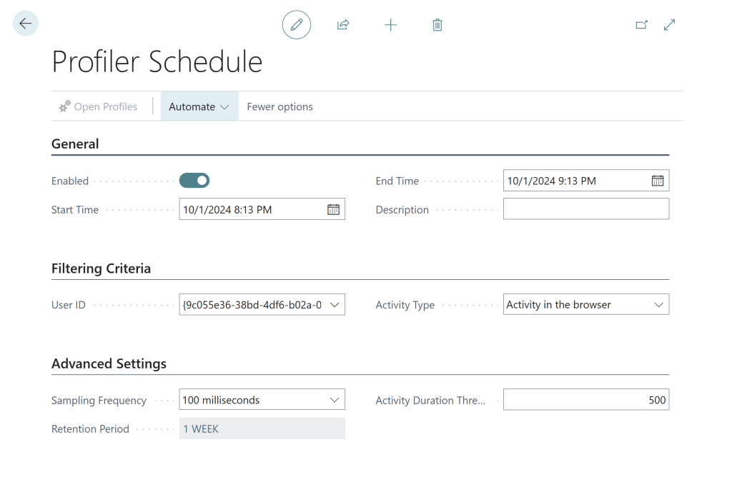The height and width of the screenshot is (482, 732).
Task: Click Fewer options
Action: [280, 106]
